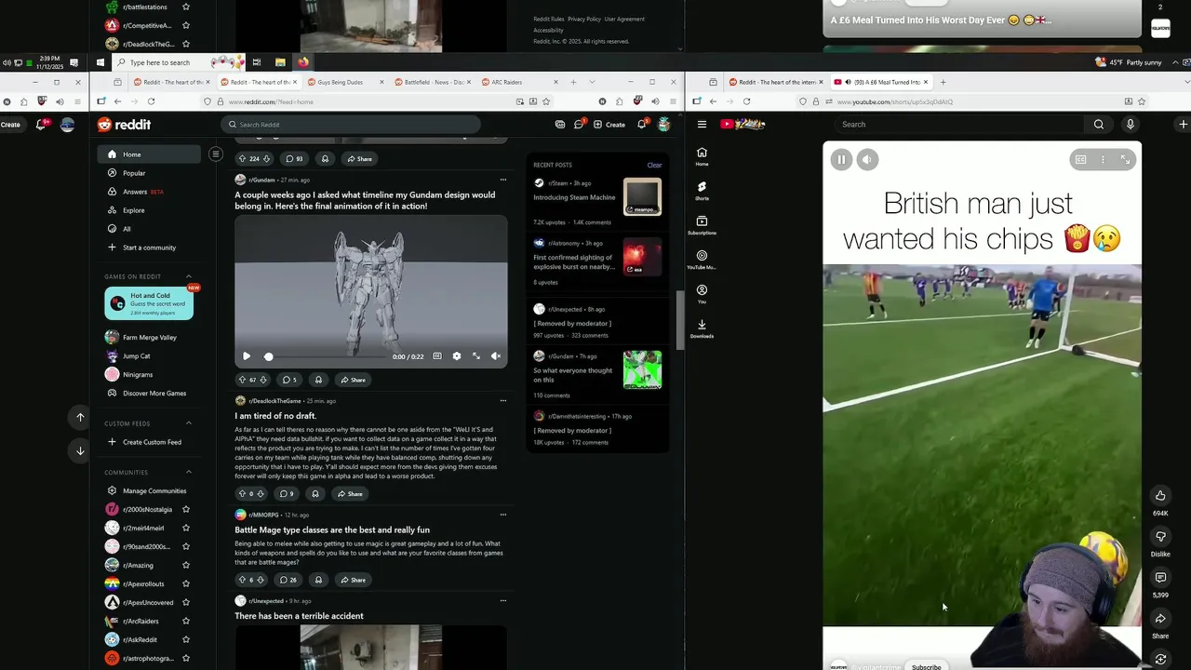Image resolution: width=1191 pixels, height=670 pixels.
Task: Open overflow menu on DeadlockTheGame post
Action: tap(503, 401)
